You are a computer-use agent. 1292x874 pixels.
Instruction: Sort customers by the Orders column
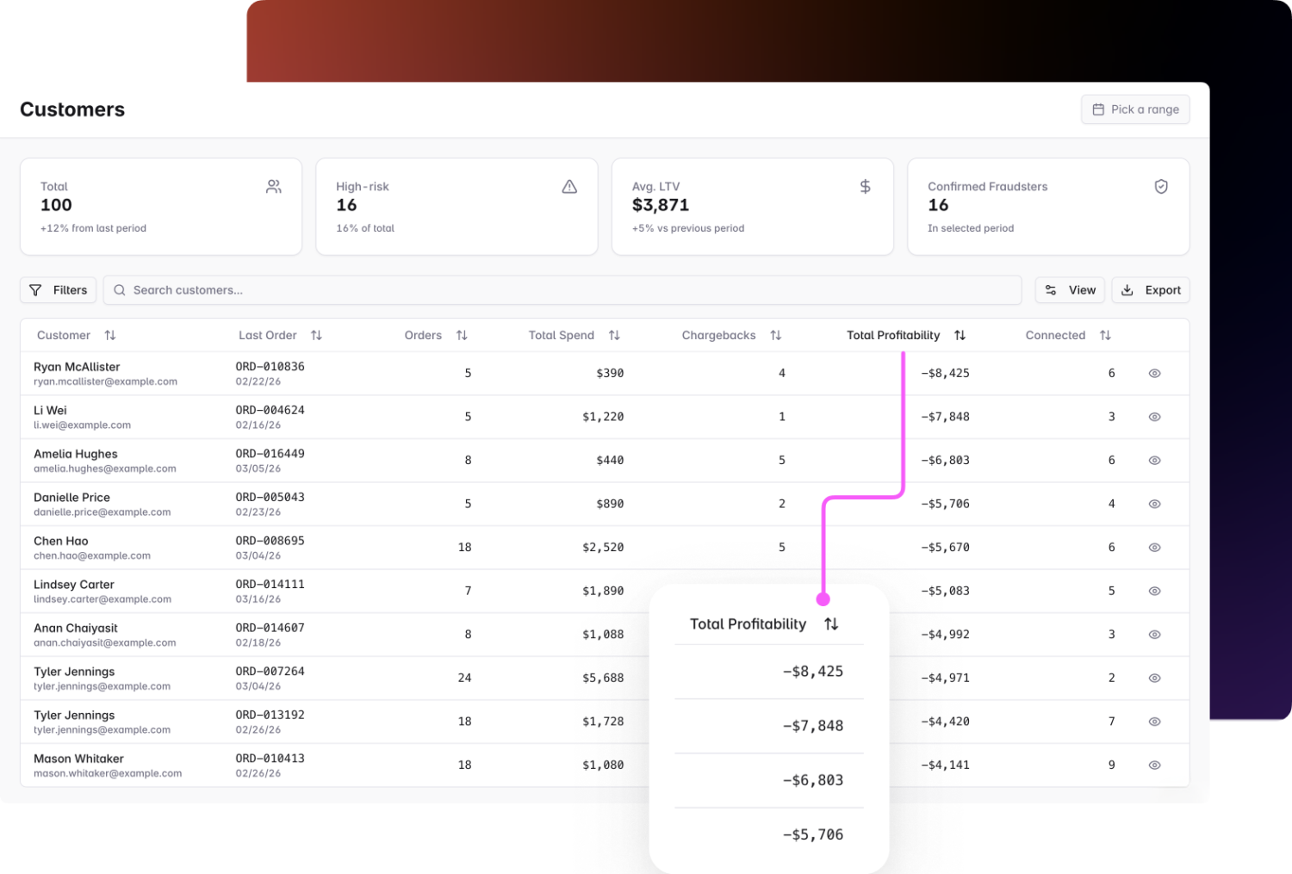[x=423, y=335]
